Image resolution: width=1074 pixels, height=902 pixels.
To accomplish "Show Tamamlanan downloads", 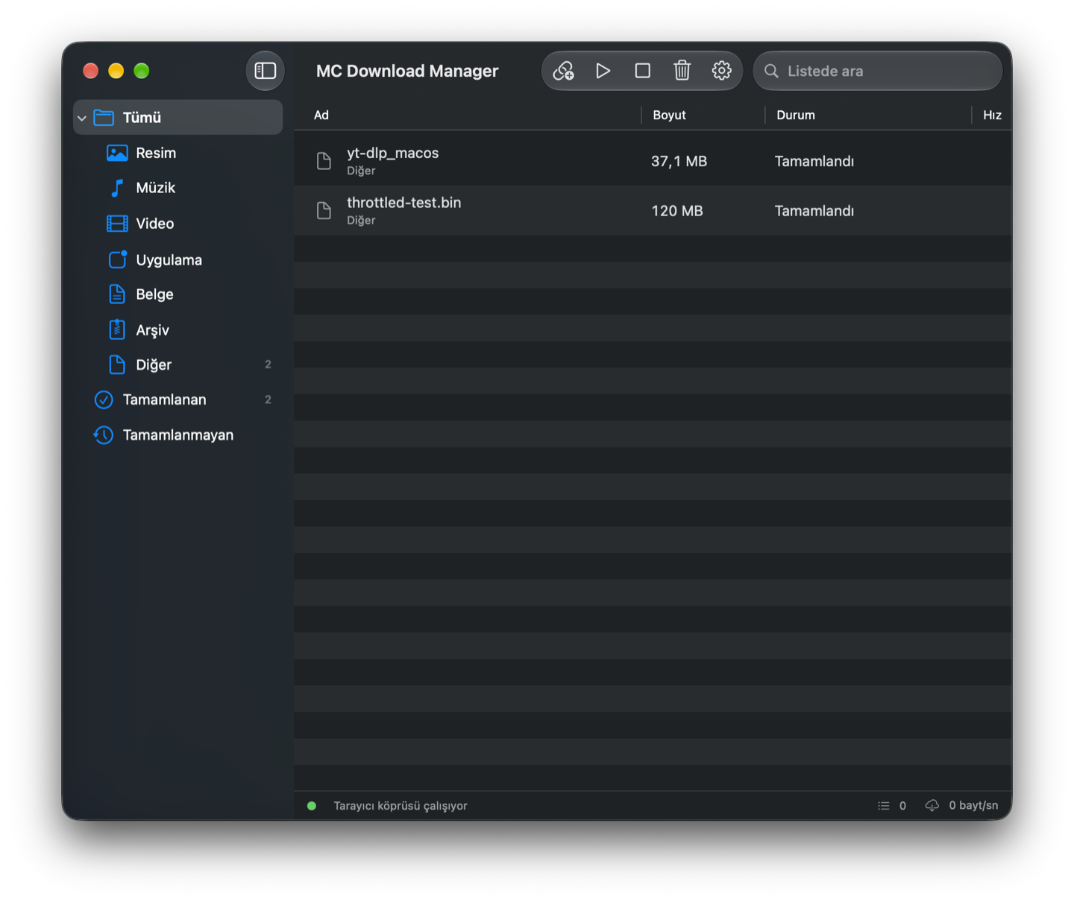I will point(178,400).
